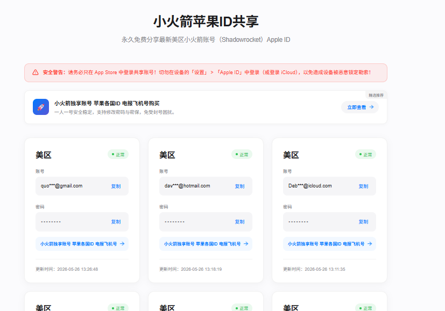Click 正常 status badge in quo***@gmail.com card

[118, 155]
